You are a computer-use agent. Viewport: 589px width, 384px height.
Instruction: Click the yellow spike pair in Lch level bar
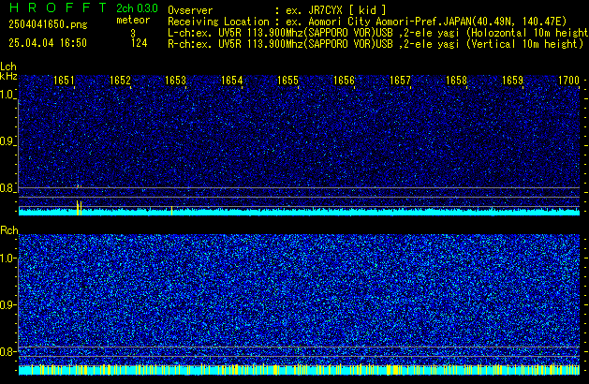click(x=79, y=208)
